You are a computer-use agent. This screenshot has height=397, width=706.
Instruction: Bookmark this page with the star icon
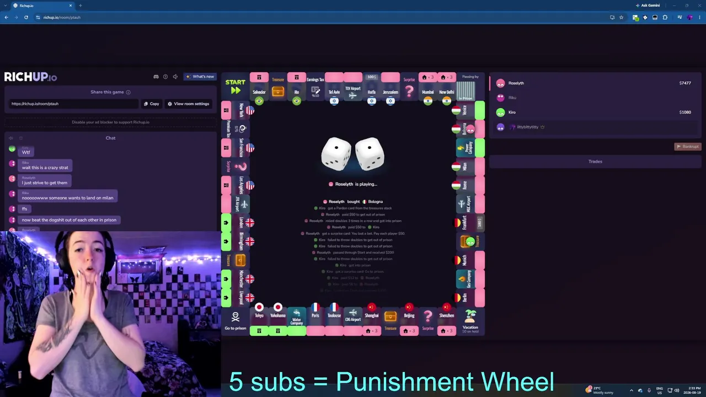[x=621, y=18]
